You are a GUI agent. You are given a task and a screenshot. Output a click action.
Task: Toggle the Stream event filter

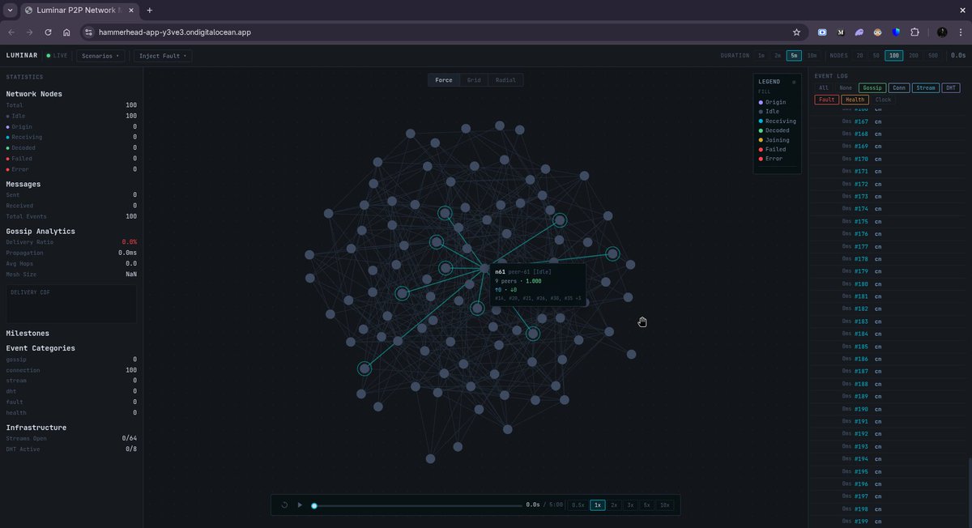click(926, 87)
